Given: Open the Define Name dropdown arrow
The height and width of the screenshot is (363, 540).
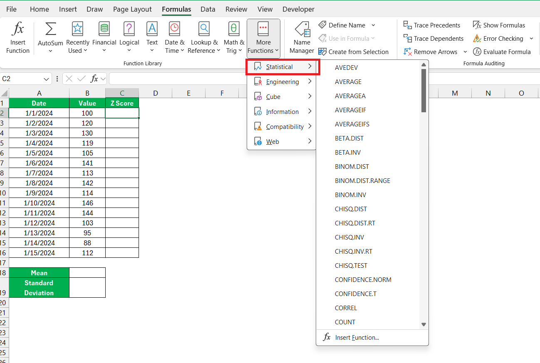Looking at the screenshot, I should pos(373,25).
